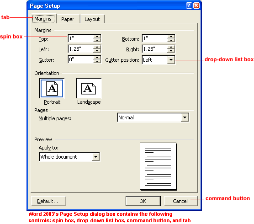
Task: Decrease the Bottom margin with down arrow
Action: point(171,40)
